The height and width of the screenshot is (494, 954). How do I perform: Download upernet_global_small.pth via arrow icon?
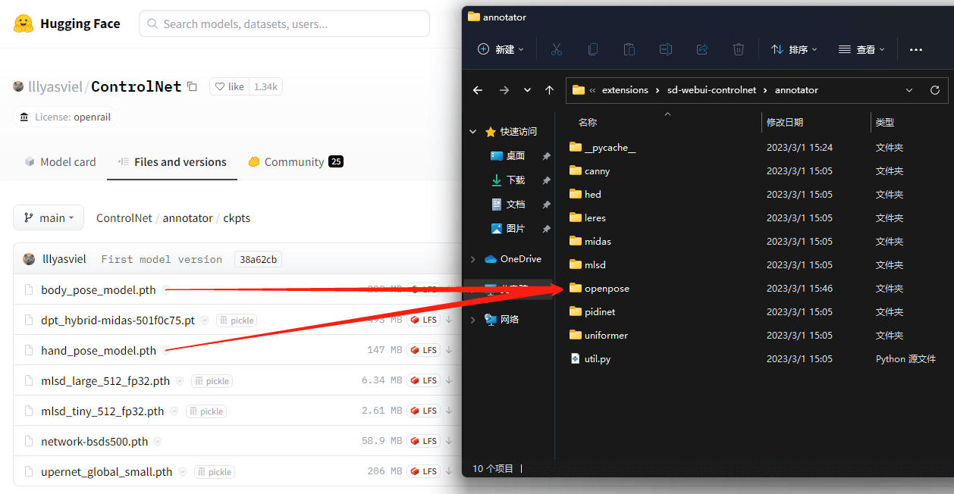[449, 471]
